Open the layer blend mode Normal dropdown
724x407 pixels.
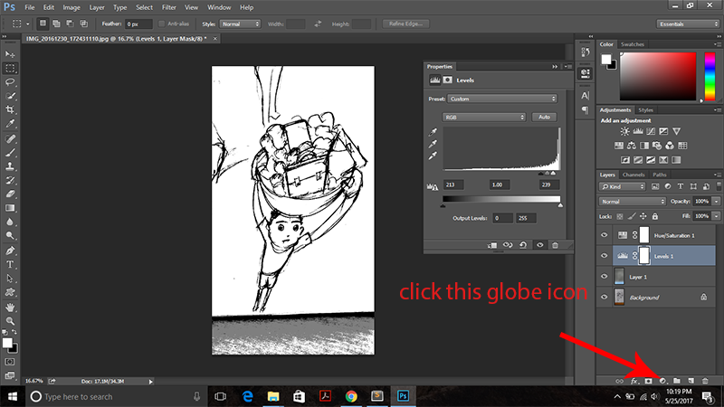tap(632, 202)
